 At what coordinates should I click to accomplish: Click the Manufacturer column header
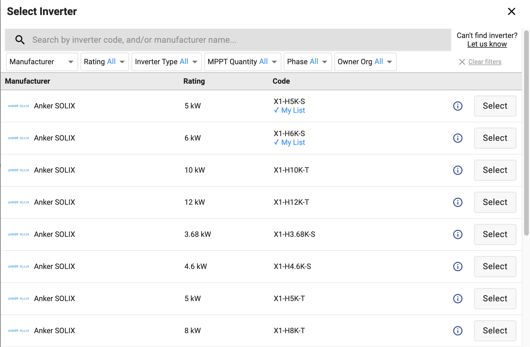[x=28, y=81]
